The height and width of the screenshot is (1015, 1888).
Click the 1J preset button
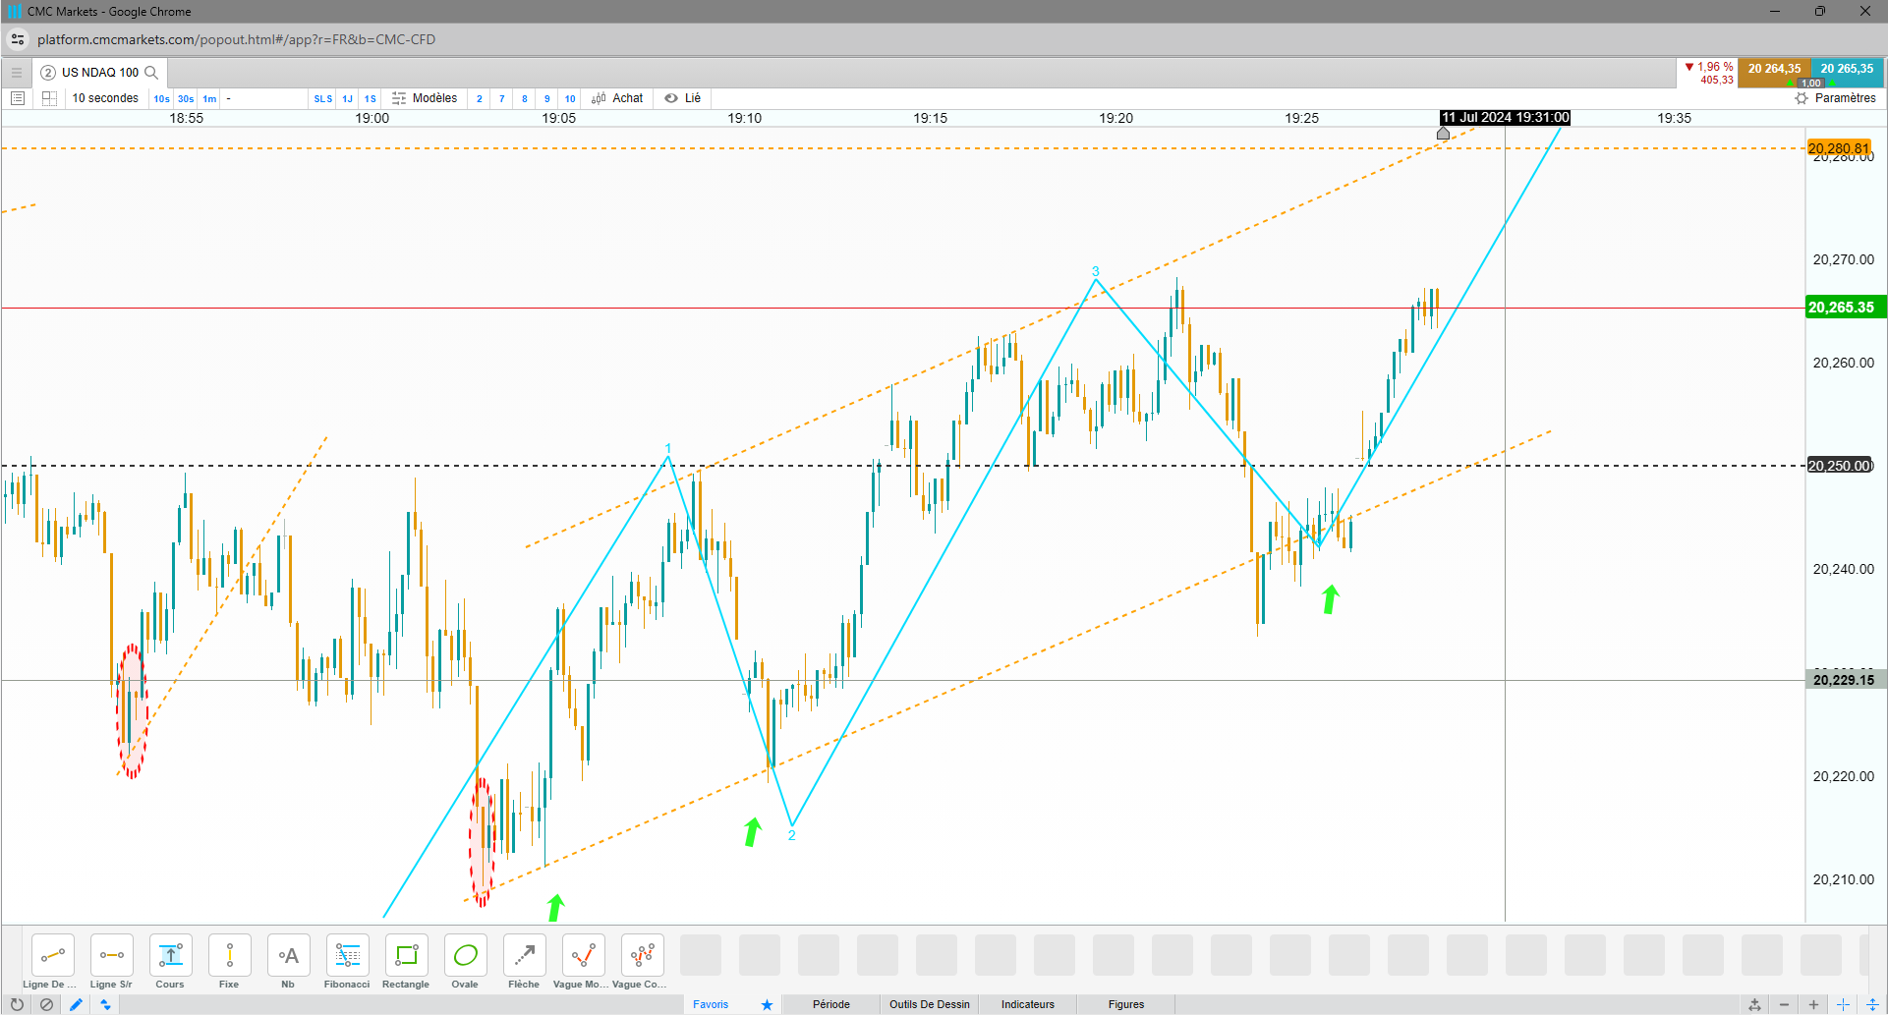click(348, 98)
